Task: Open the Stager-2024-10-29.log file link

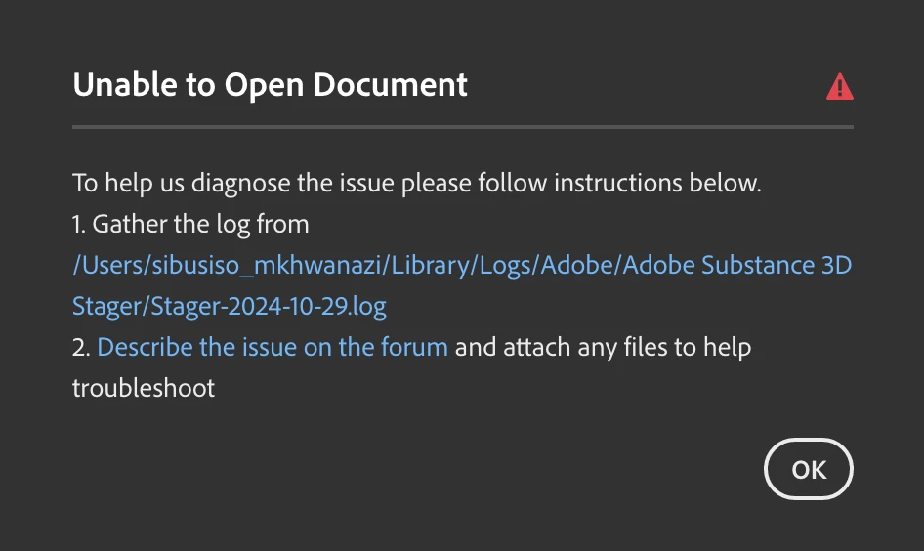Action: (230, 307)
